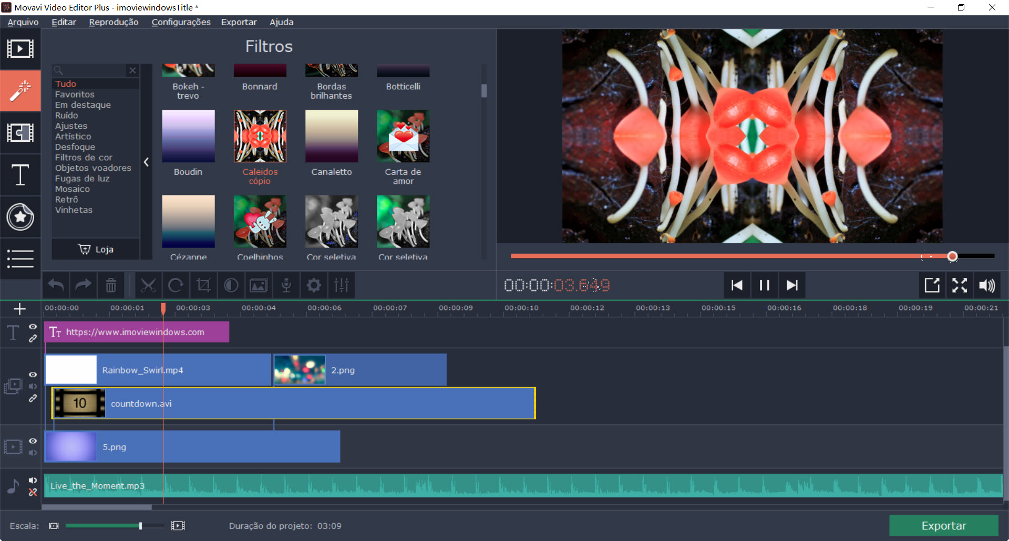Open the Stickers star tab icon
Viewport: 1009px width, 541px height.
click(20, 217)
